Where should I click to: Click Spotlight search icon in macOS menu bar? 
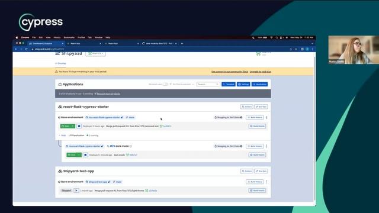(x=277, y=38)
